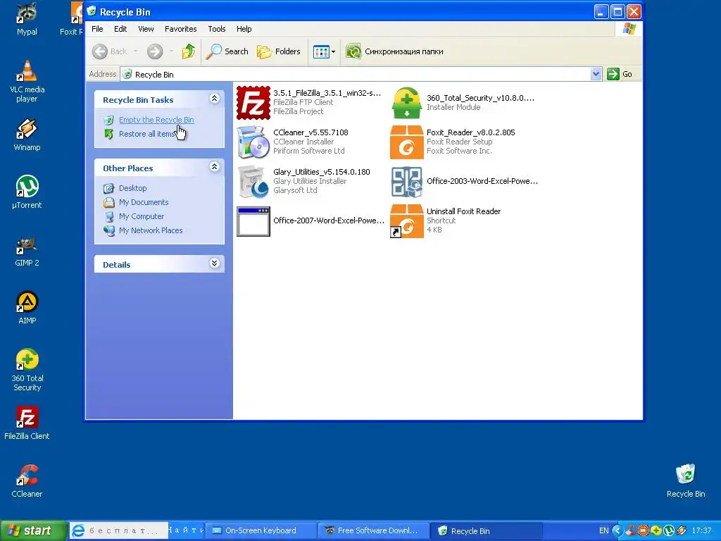Click the Start button

click(32, 530)
